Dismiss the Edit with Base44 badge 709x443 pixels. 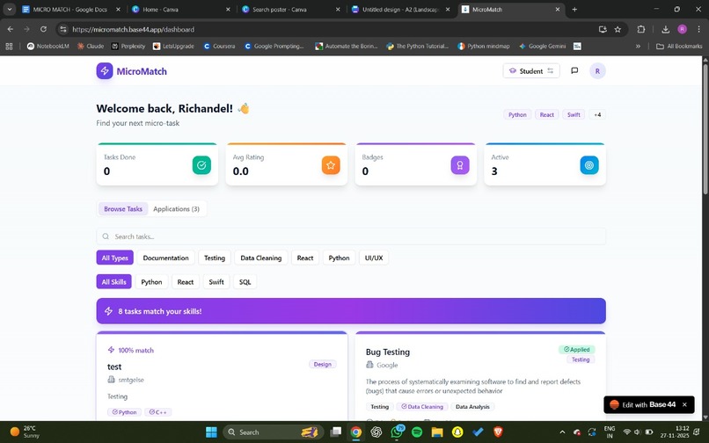[x=684, y=404]
